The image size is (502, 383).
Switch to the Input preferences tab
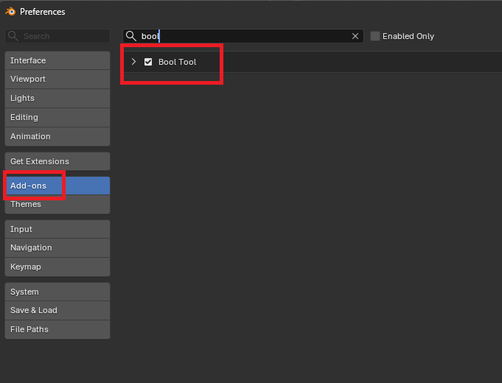[x=57, y=229]
